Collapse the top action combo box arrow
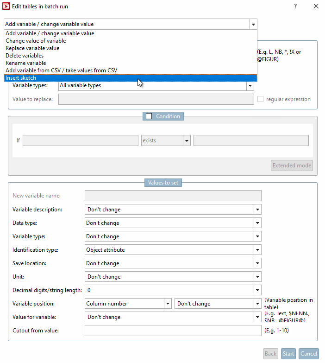Viewport: 325px width, 363px height. pyautogui.click(x=253, y=24)
